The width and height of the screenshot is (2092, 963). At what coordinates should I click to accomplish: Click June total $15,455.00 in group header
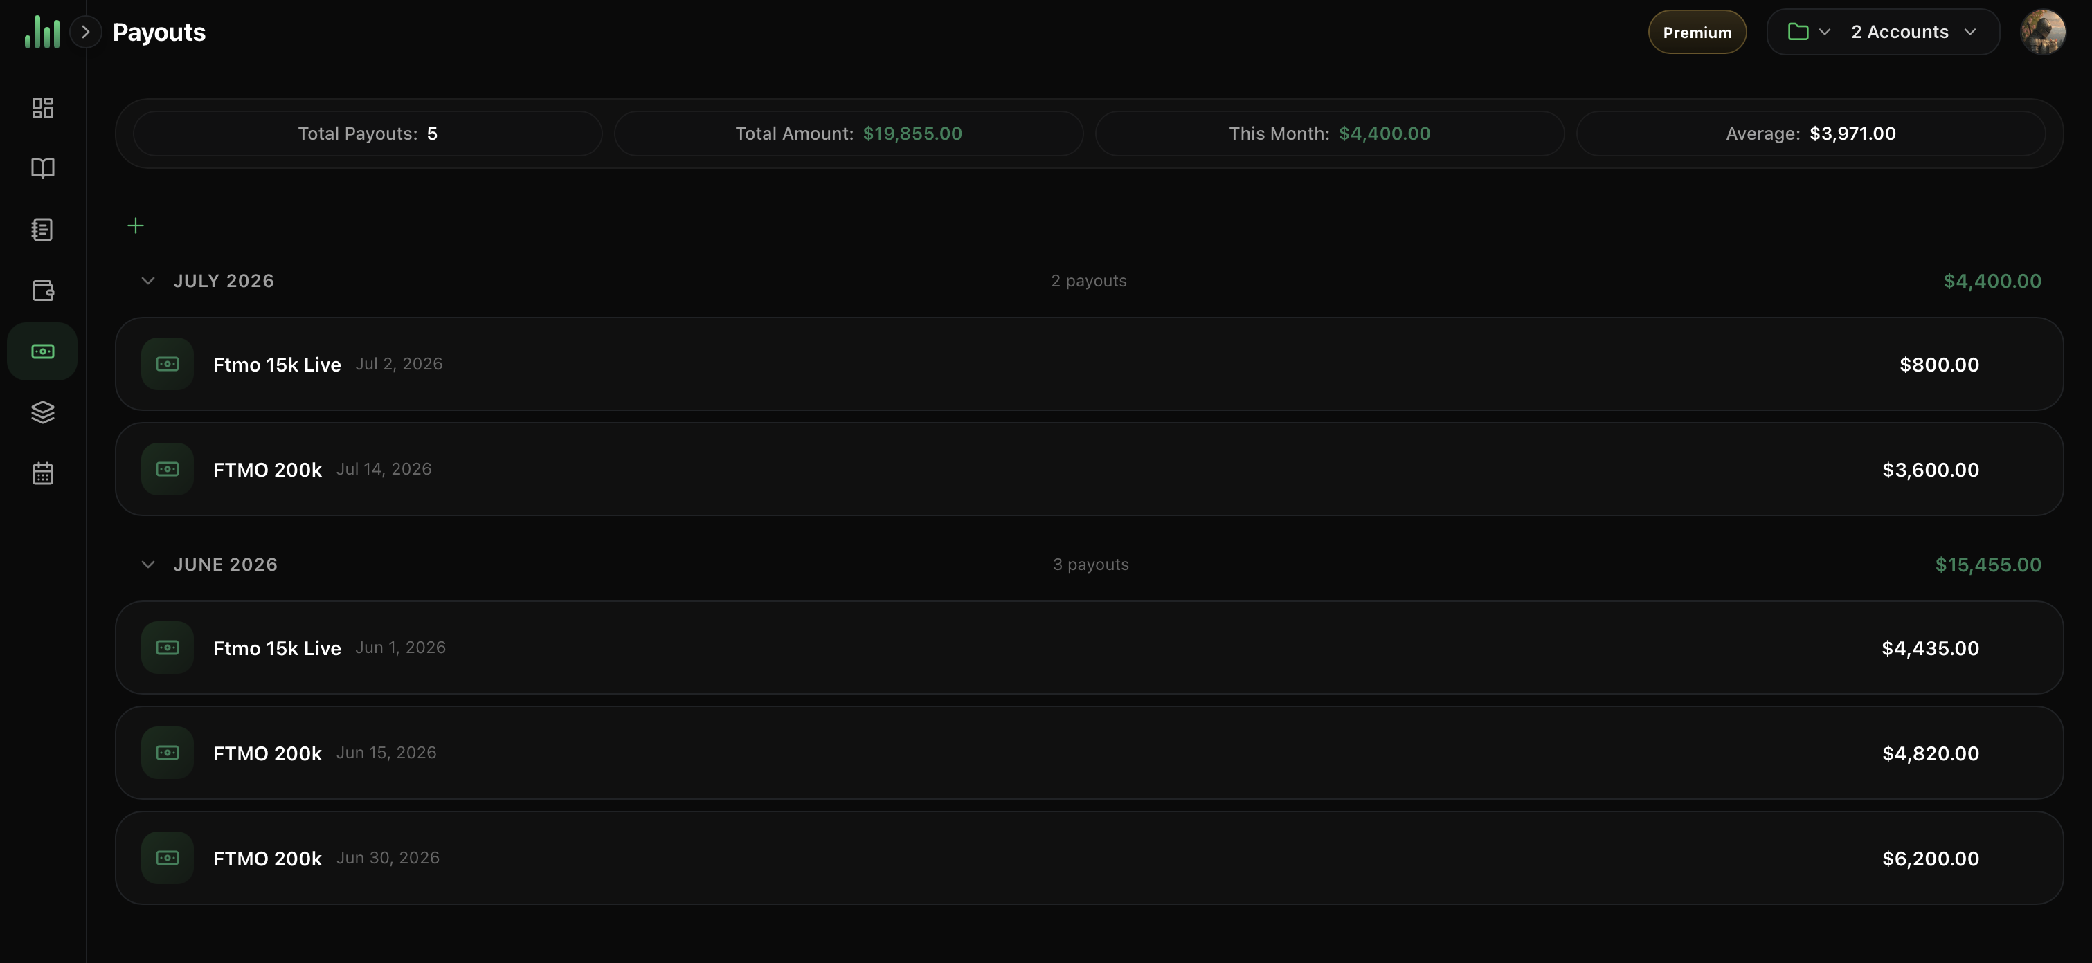click(1988, 565)
